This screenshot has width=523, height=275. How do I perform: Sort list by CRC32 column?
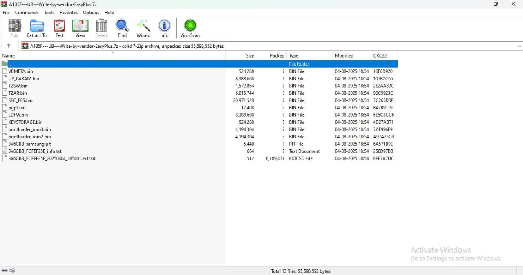(380, 56)
